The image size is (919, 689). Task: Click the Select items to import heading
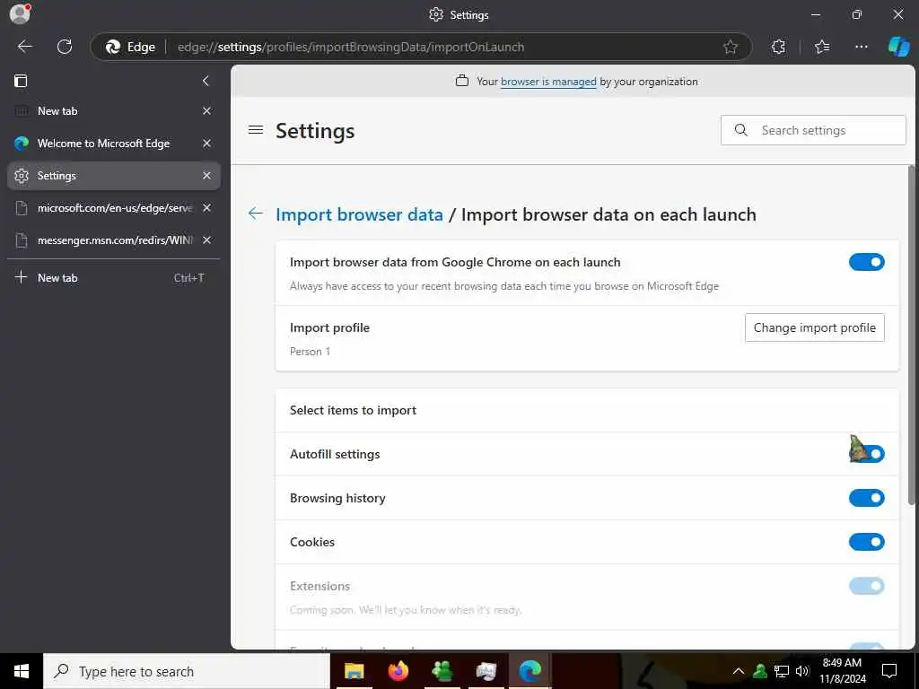click(353, 410)
